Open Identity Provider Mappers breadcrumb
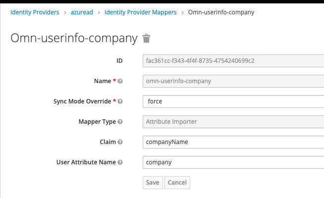Viewport: 324px width, 198px height. pos(141,12)
